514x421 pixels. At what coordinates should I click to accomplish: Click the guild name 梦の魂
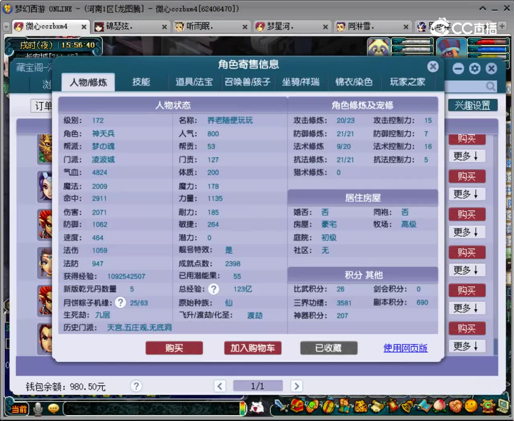[103, 146]
